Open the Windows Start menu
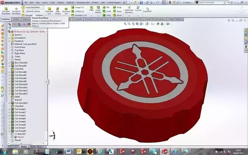The image size is (248, 155). pyautogui.click(x=4, y=151)
